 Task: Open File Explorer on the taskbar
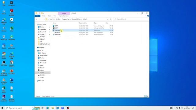[x=53, y=108]
